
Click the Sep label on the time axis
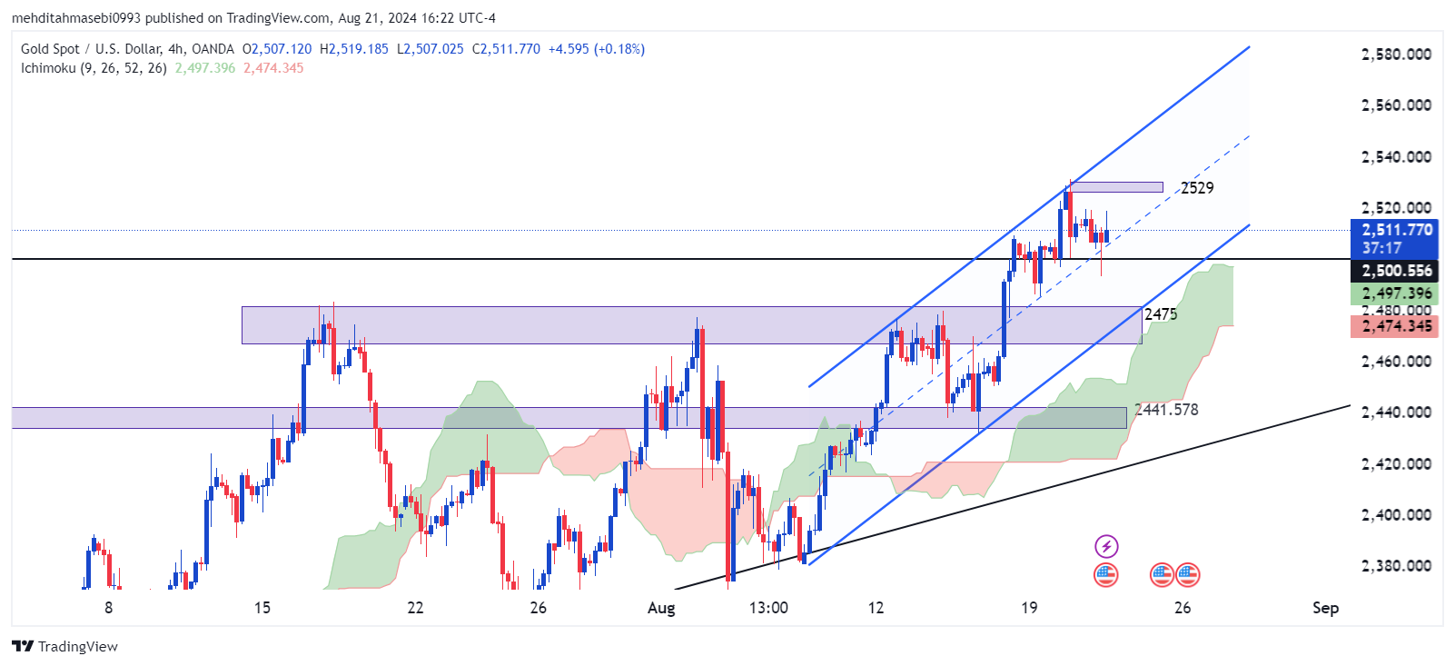coord(1325,608)
